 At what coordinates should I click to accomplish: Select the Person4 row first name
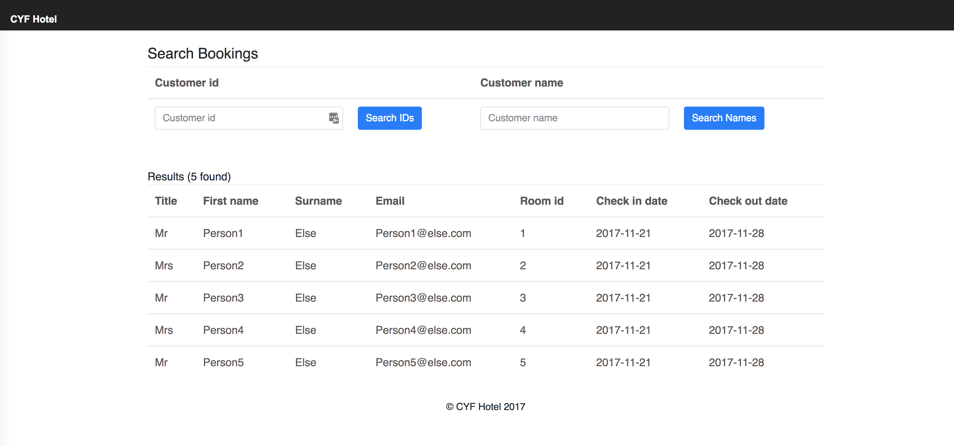(223, 330)
